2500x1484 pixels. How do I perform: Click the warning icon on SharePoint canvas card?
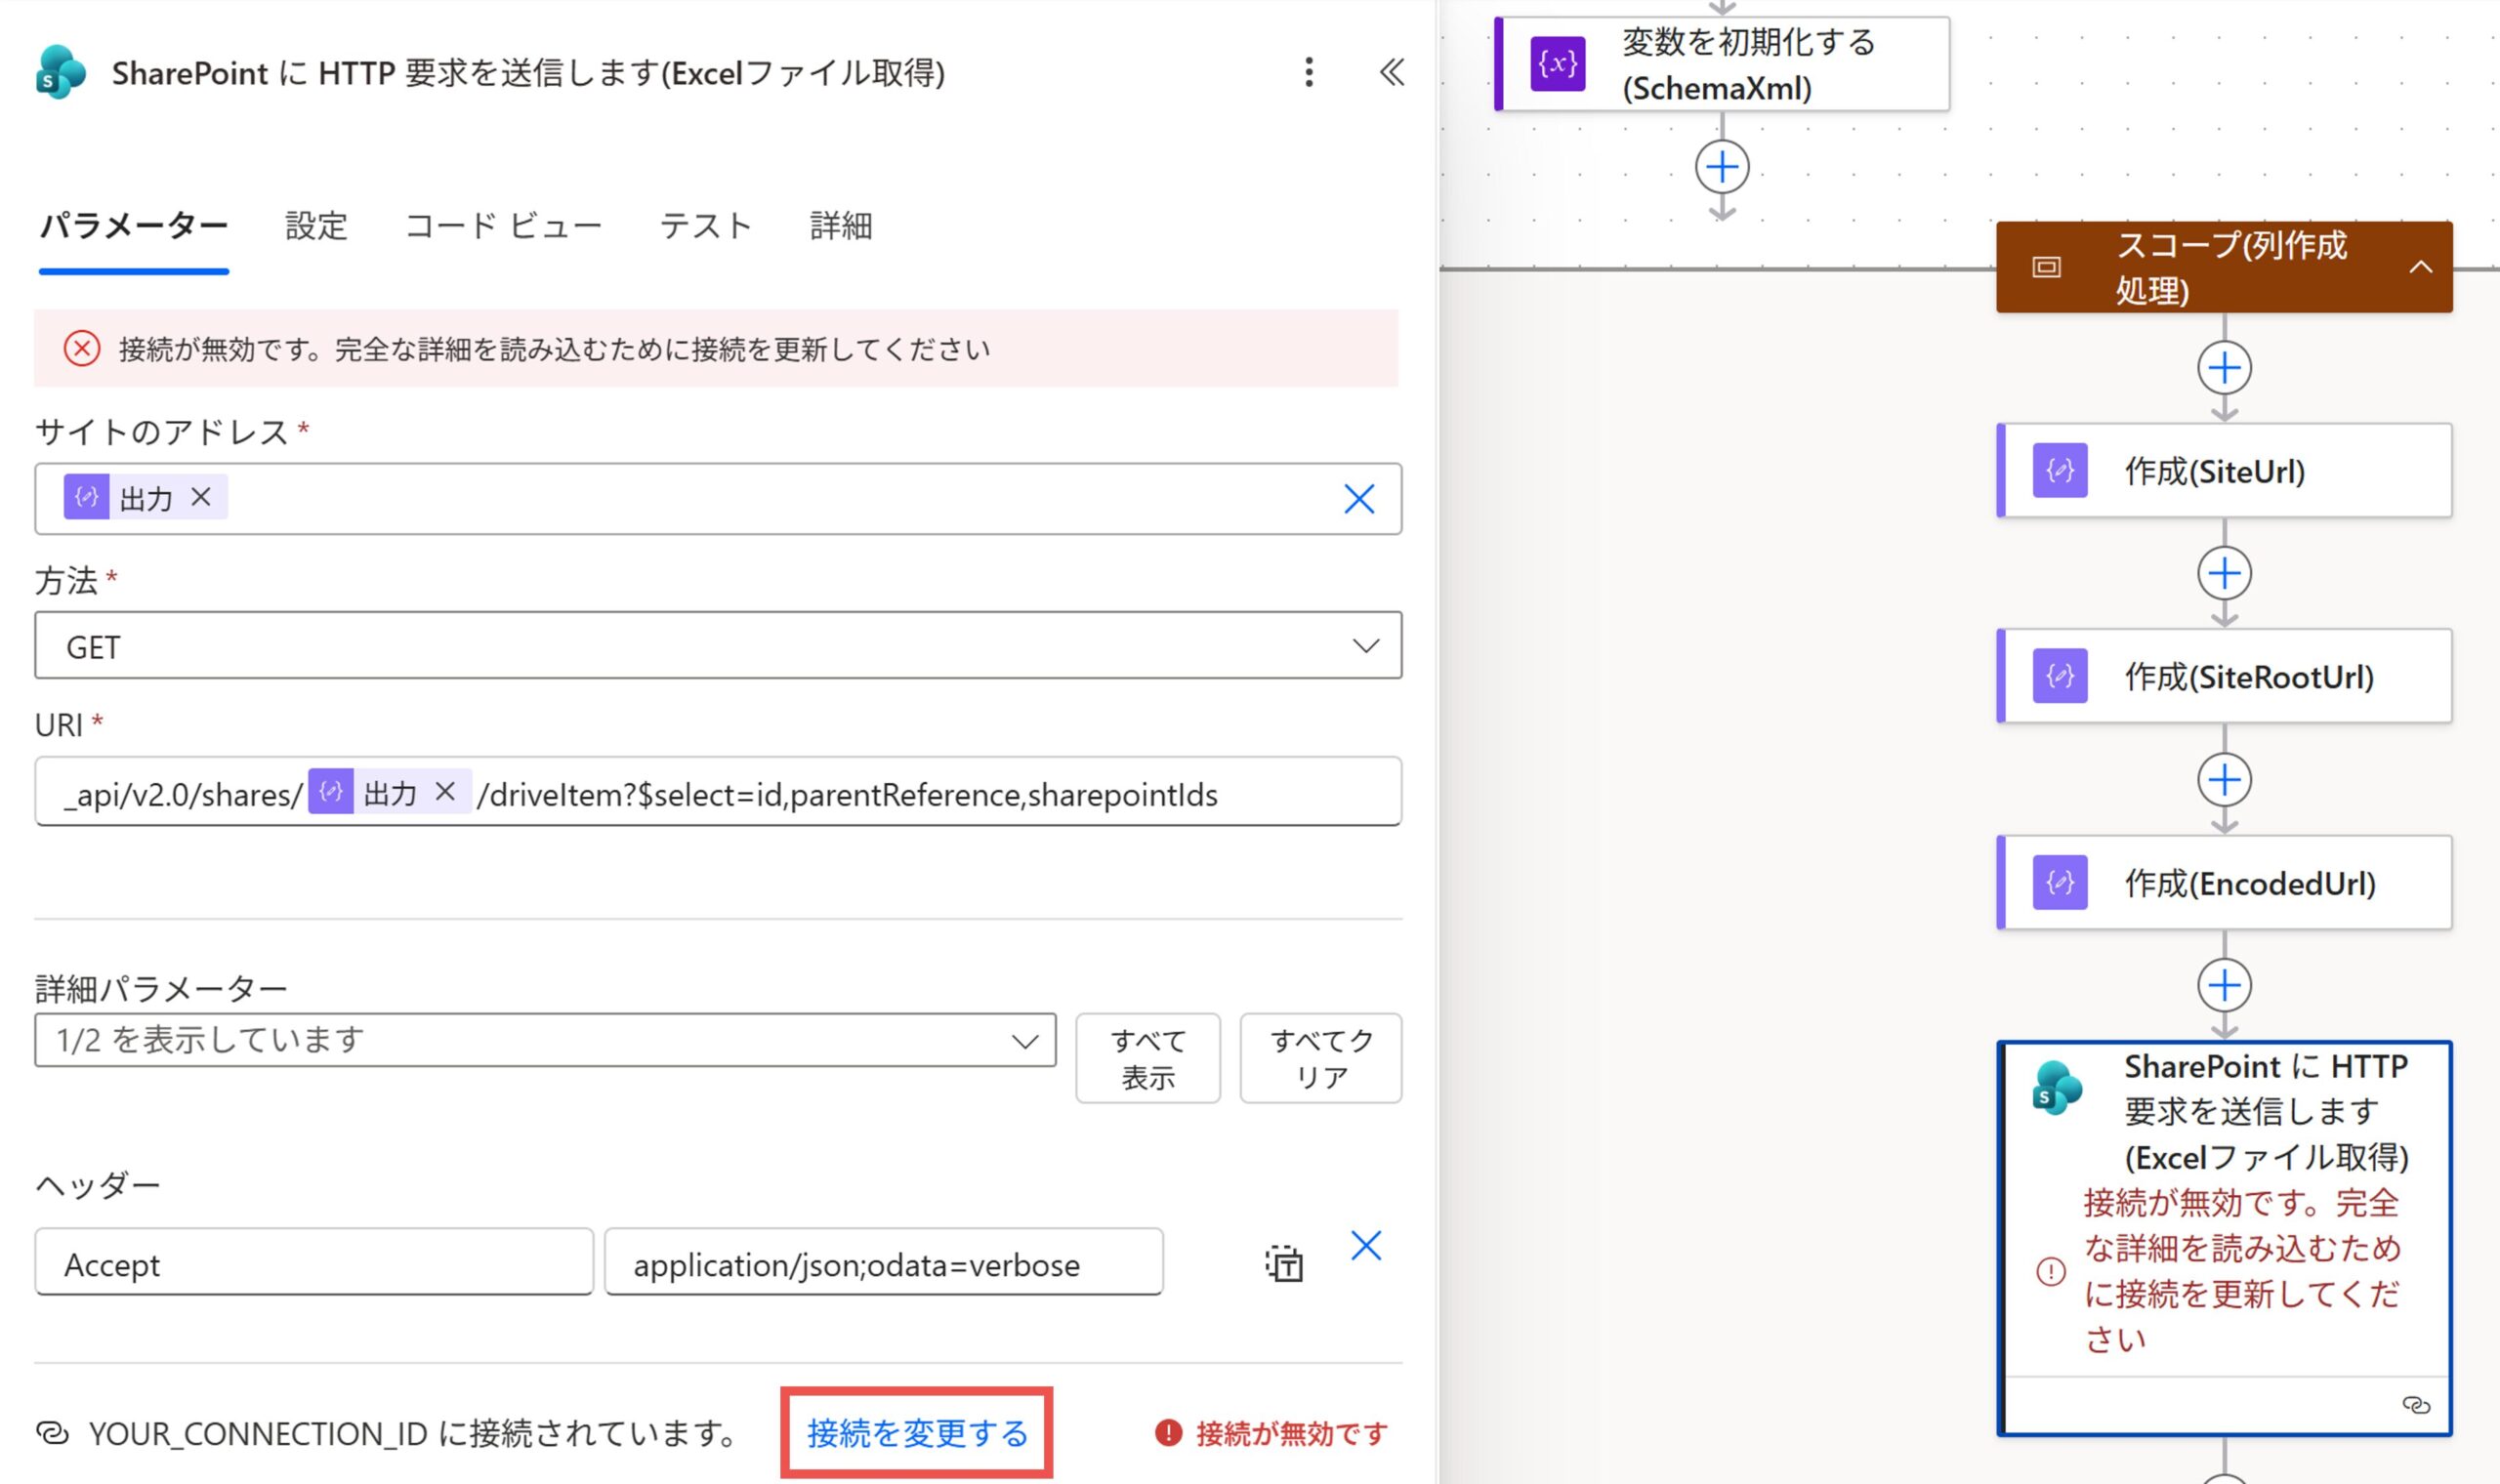(2051, 1271)
